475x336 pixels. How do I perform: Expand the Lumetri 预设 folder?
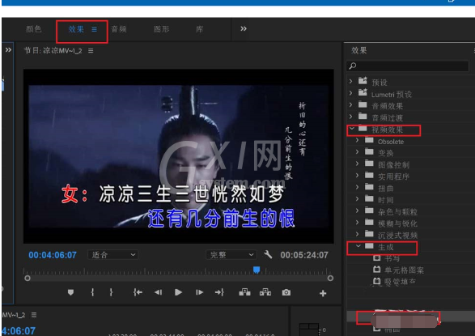point(351,93)
